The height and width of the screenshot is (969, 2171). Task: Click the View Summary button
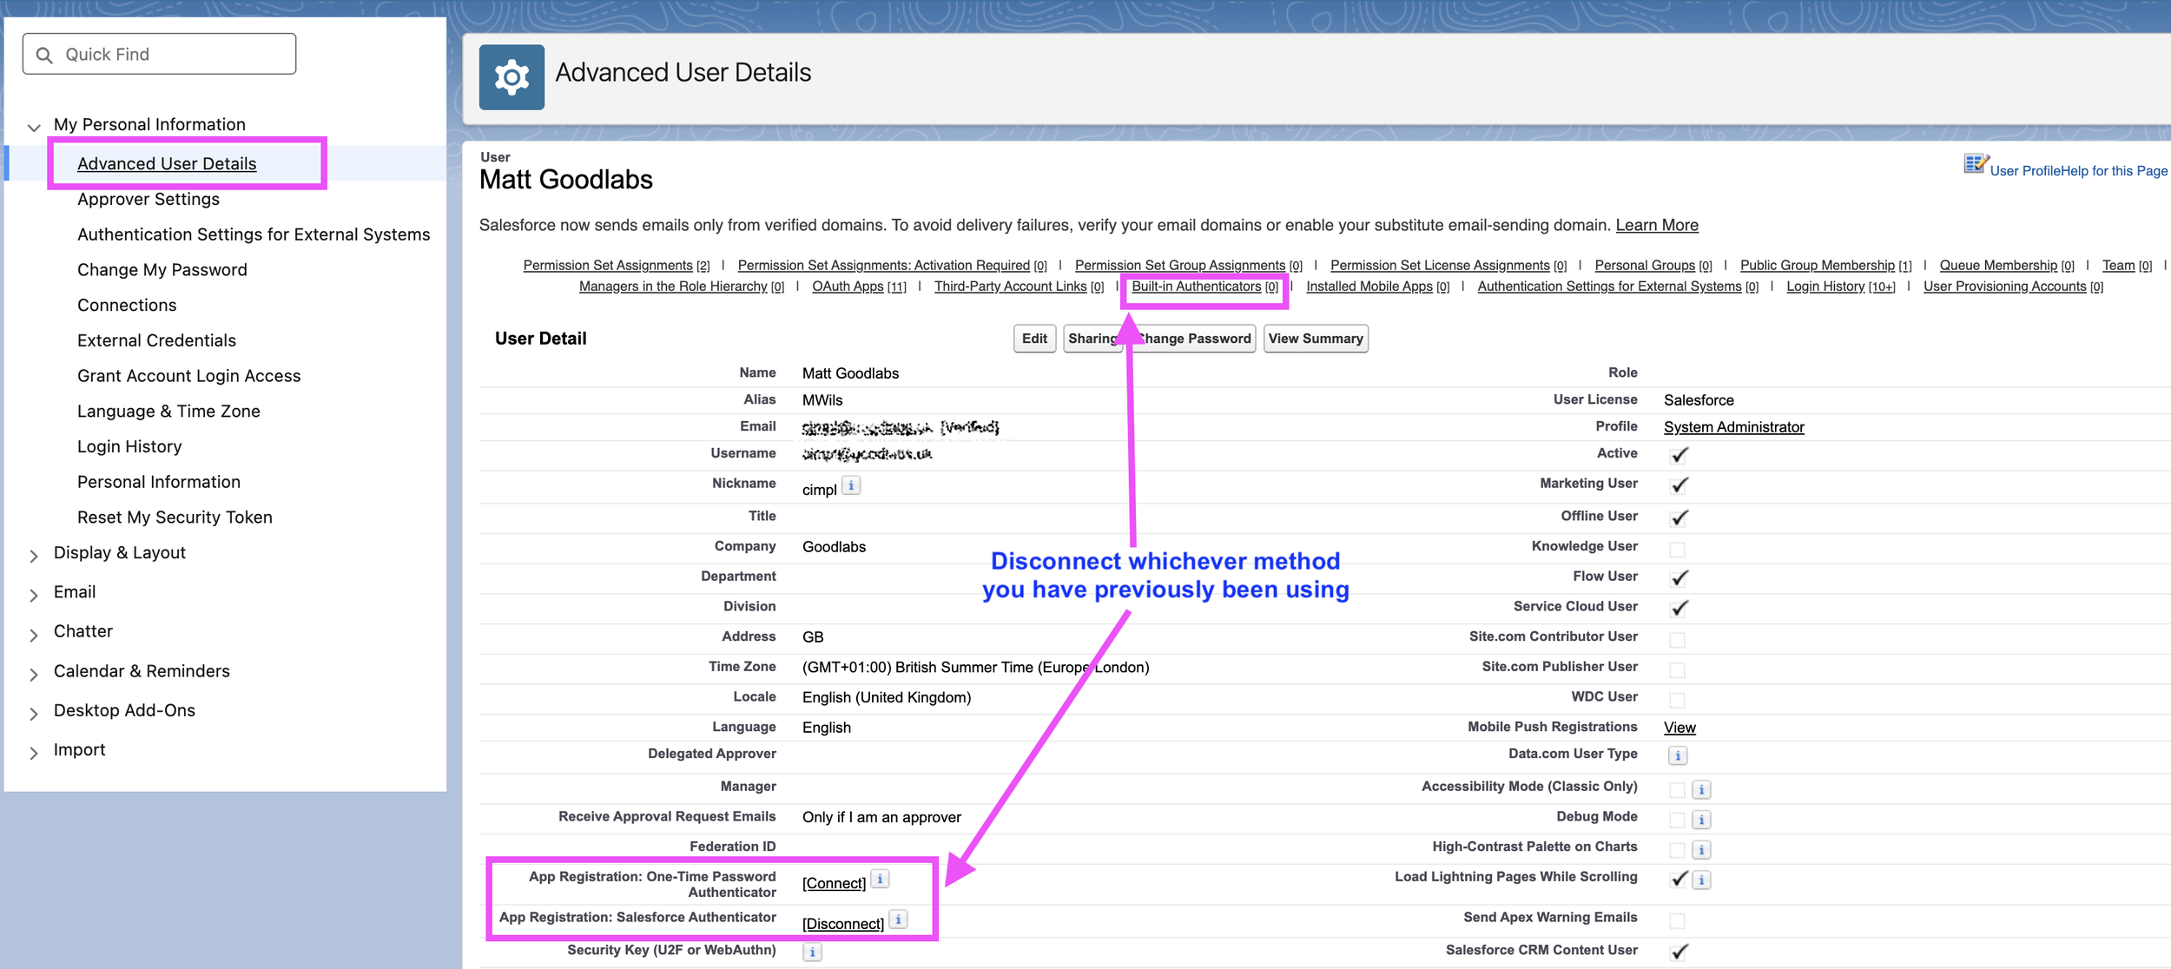click(x=1316, y=339)
